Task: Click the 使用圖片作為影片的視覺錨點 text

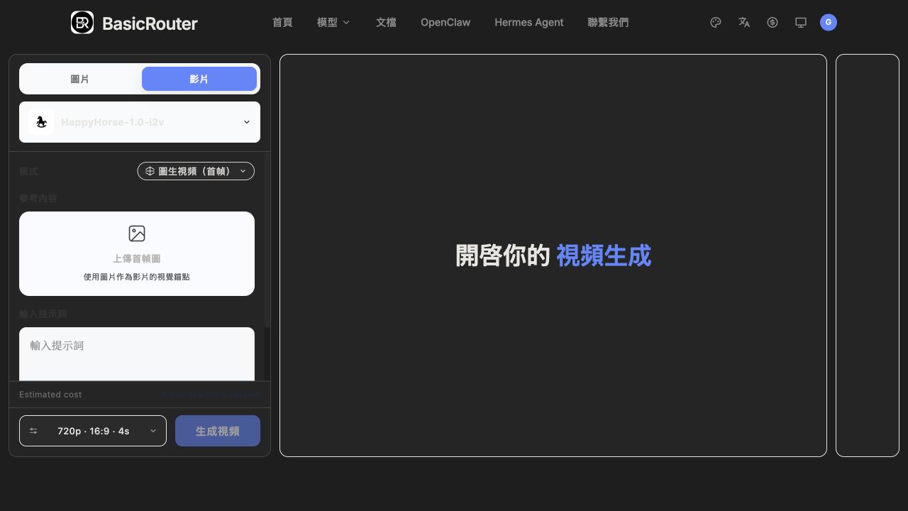Action: point(137,277)
